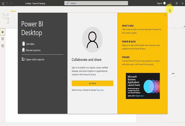Open the POWER BI BLOG link
This screenshot has width=185, height=126.
pos(129,42)
